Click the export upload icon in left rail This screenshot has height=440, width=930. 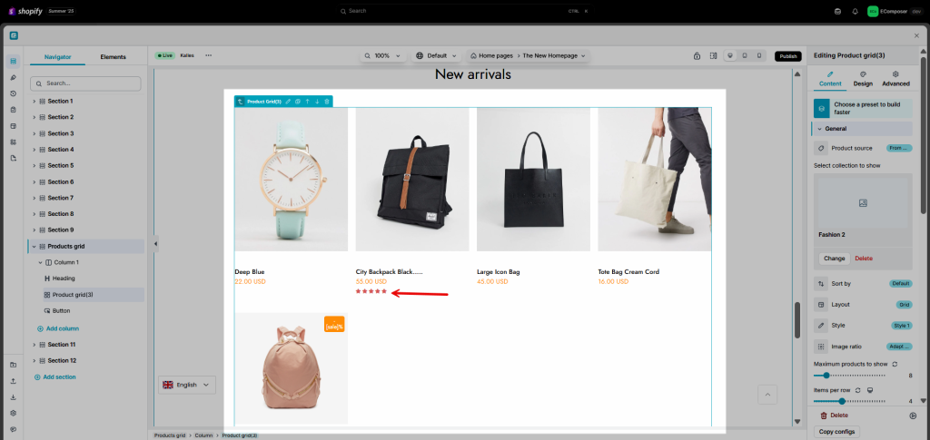tap(13, 381)
